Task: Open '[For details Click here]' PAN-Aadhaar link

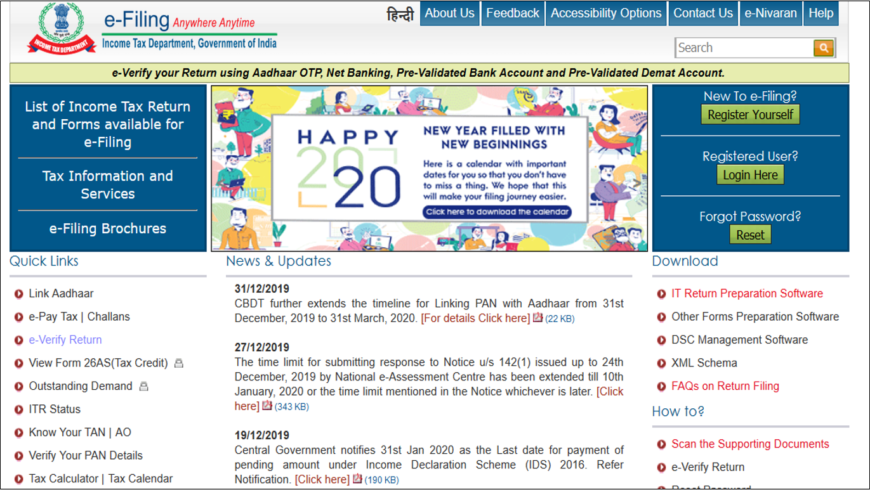Action: click(x=475, y=318)
